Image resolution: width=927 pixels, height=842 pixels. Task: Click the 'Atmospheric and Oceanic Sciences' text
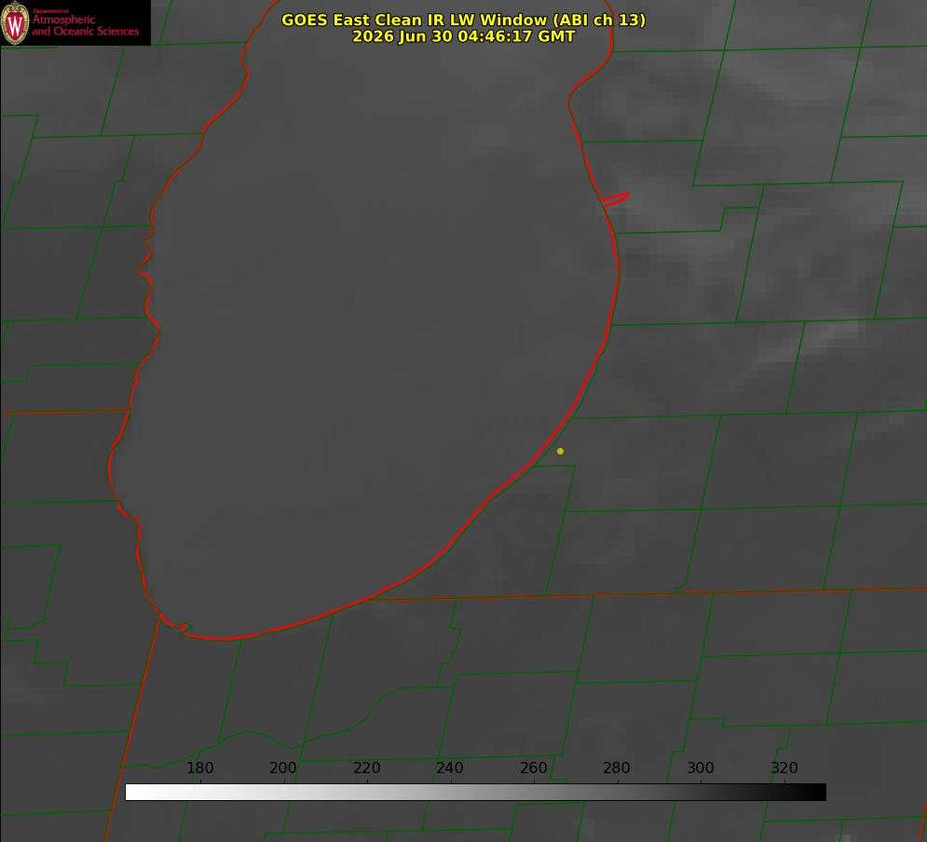point(85,25)
